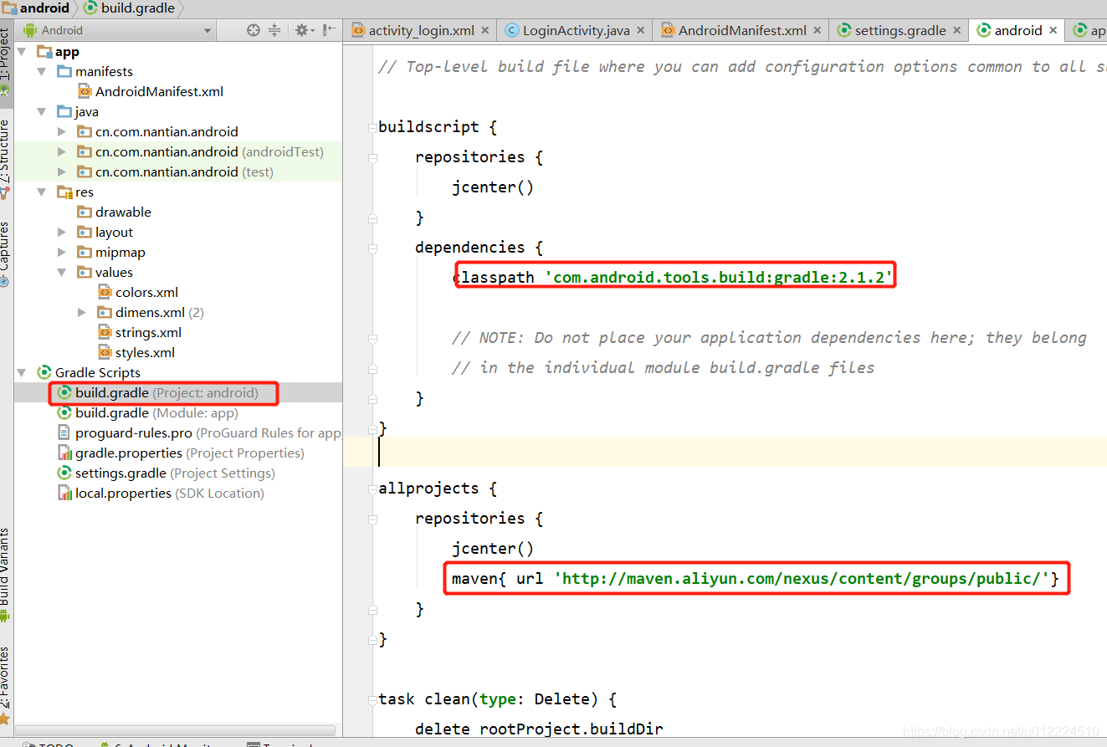Click the maven aliyun URL string in editor
Viewport: 1107px width, 747px height.
[802, 579]
